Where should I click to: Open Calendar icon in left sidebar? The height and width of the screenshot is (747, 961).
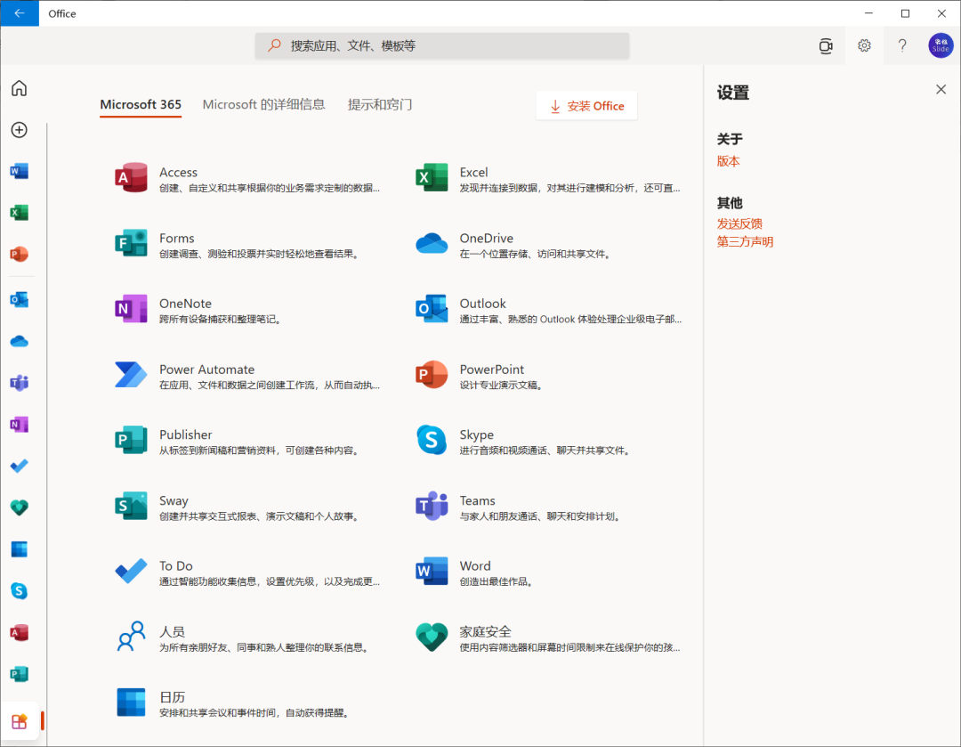click(x=19, y=549)
